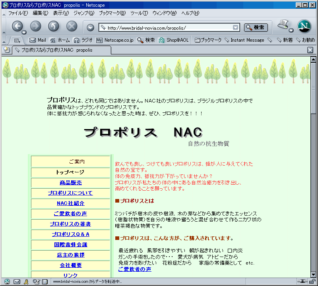The image size is (318, 286).
Task: Open the ファイル(F) menu
Action: pos(18,13)
